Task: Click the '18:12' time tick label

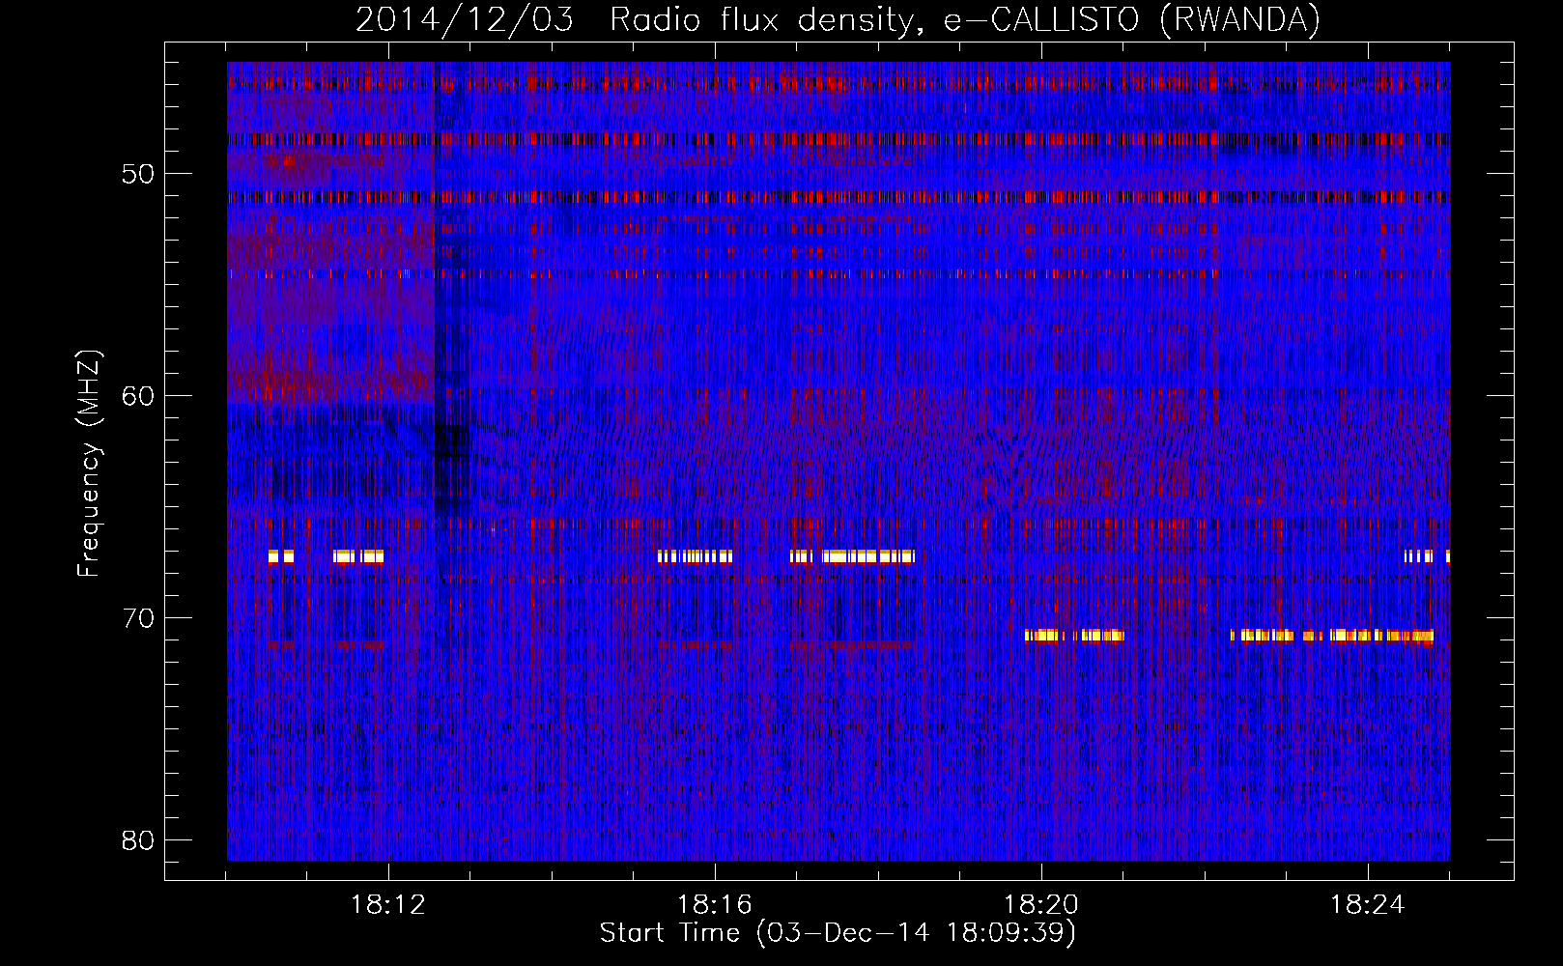Action: tap(388, 905)
